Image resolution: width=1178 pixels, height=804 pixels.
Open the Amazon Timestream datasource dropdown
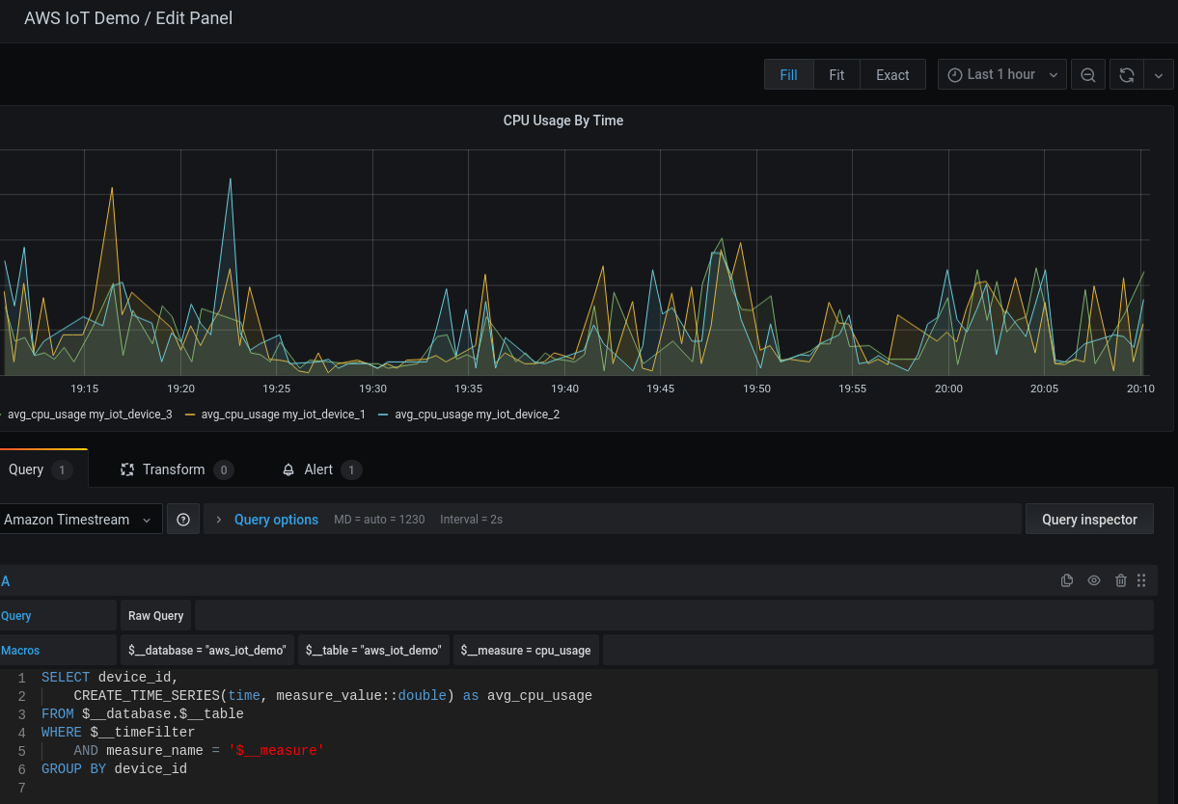[x=81, y=519]
